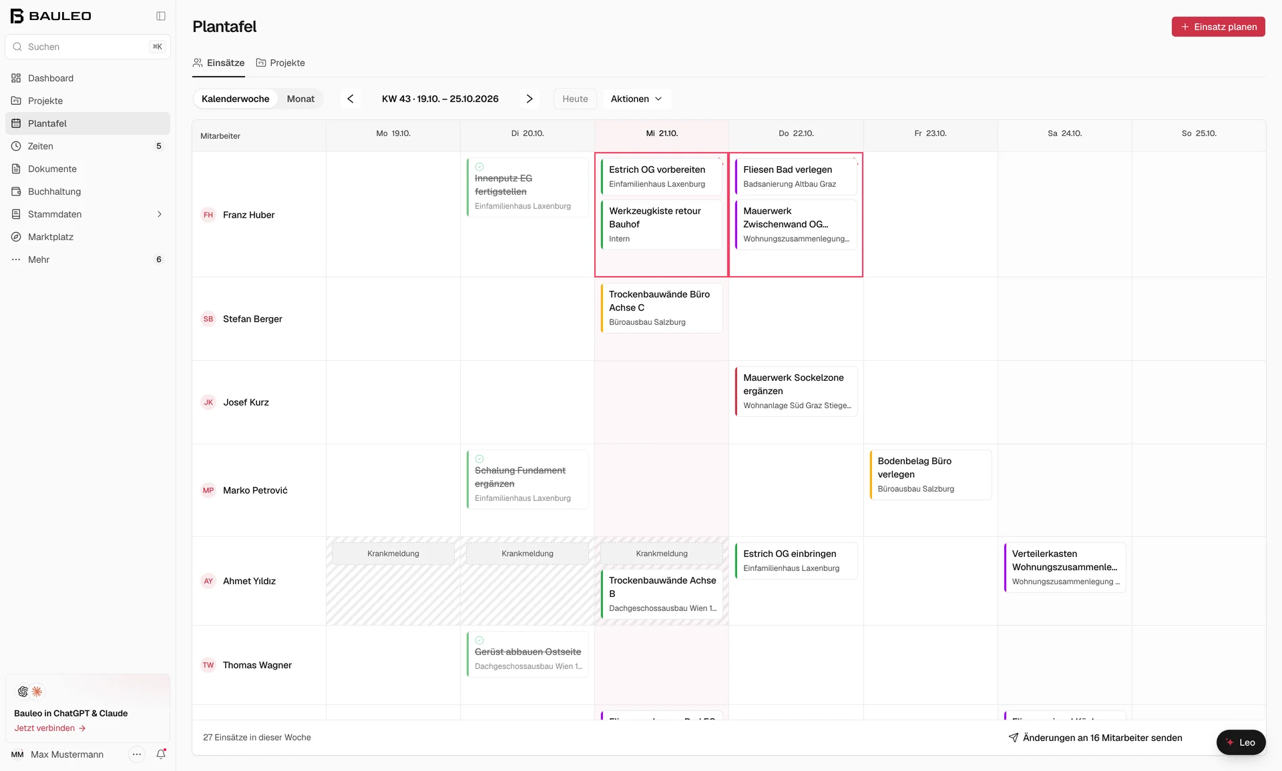Click the Bauleo logo
1282x771 pixels.
tap(51, 16)
